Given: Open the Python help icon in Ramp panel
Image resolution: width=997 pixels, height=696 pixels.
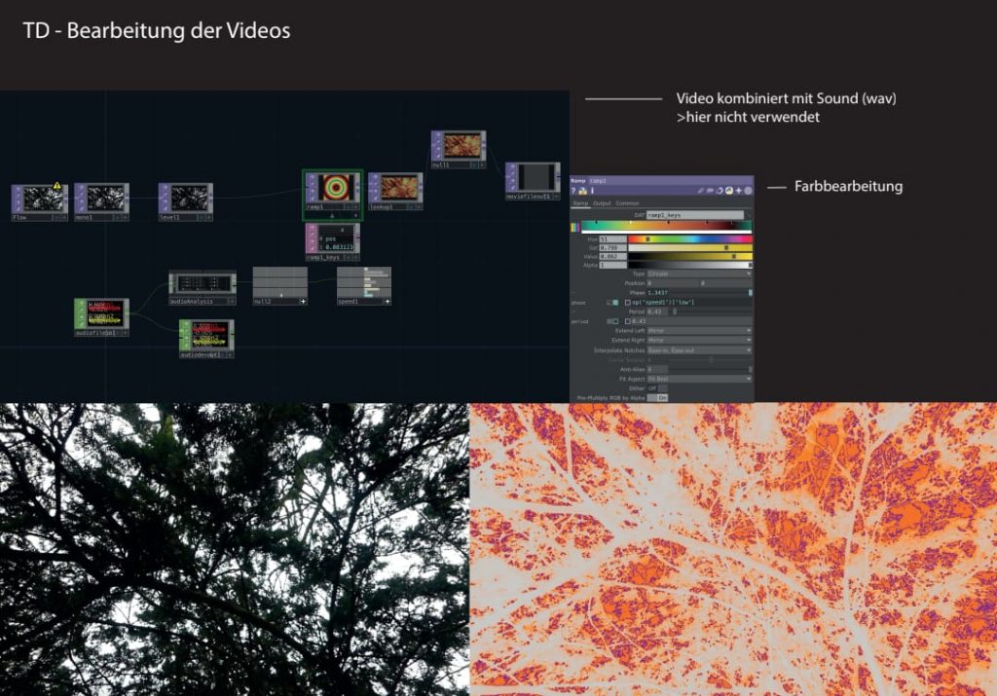Looking at the screenshot, I should 583,191.
